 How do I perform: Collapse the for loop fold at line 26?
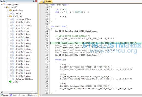[x=49, y=14]
